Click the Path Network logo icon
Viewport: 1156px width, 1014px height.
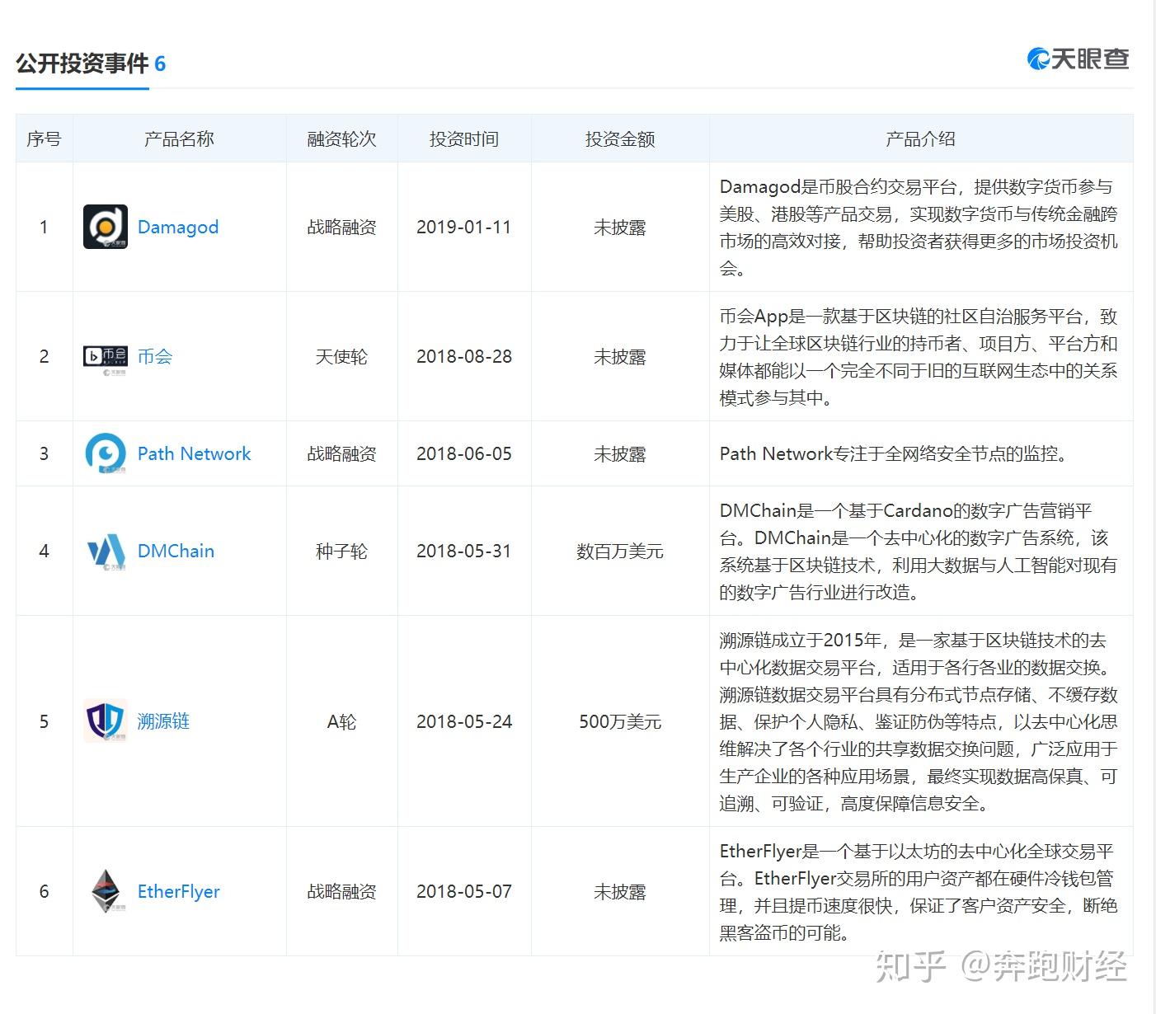pos(106,453)
